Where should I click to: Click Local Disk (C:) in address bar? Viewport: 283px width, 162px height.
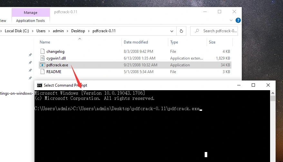point(17,31)
